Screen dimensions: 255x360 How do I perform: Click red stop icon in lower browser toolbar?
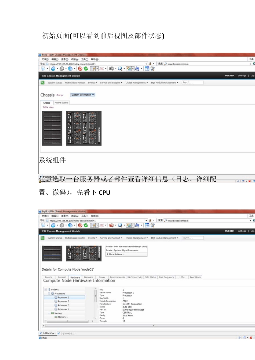point(80,225)
